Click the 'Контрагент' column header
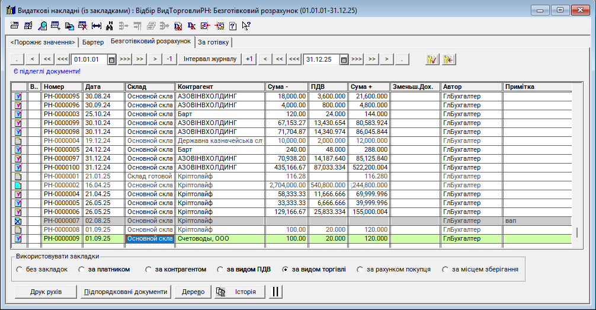 pyautogui.click(x=219, y=87)
